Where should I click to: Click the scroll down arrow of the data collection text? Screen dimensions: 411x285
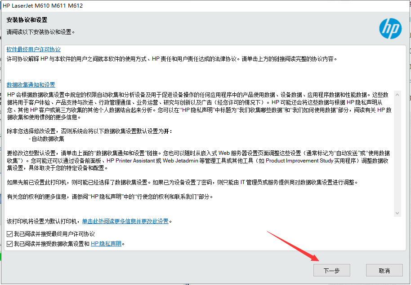(x=398, y=213)
